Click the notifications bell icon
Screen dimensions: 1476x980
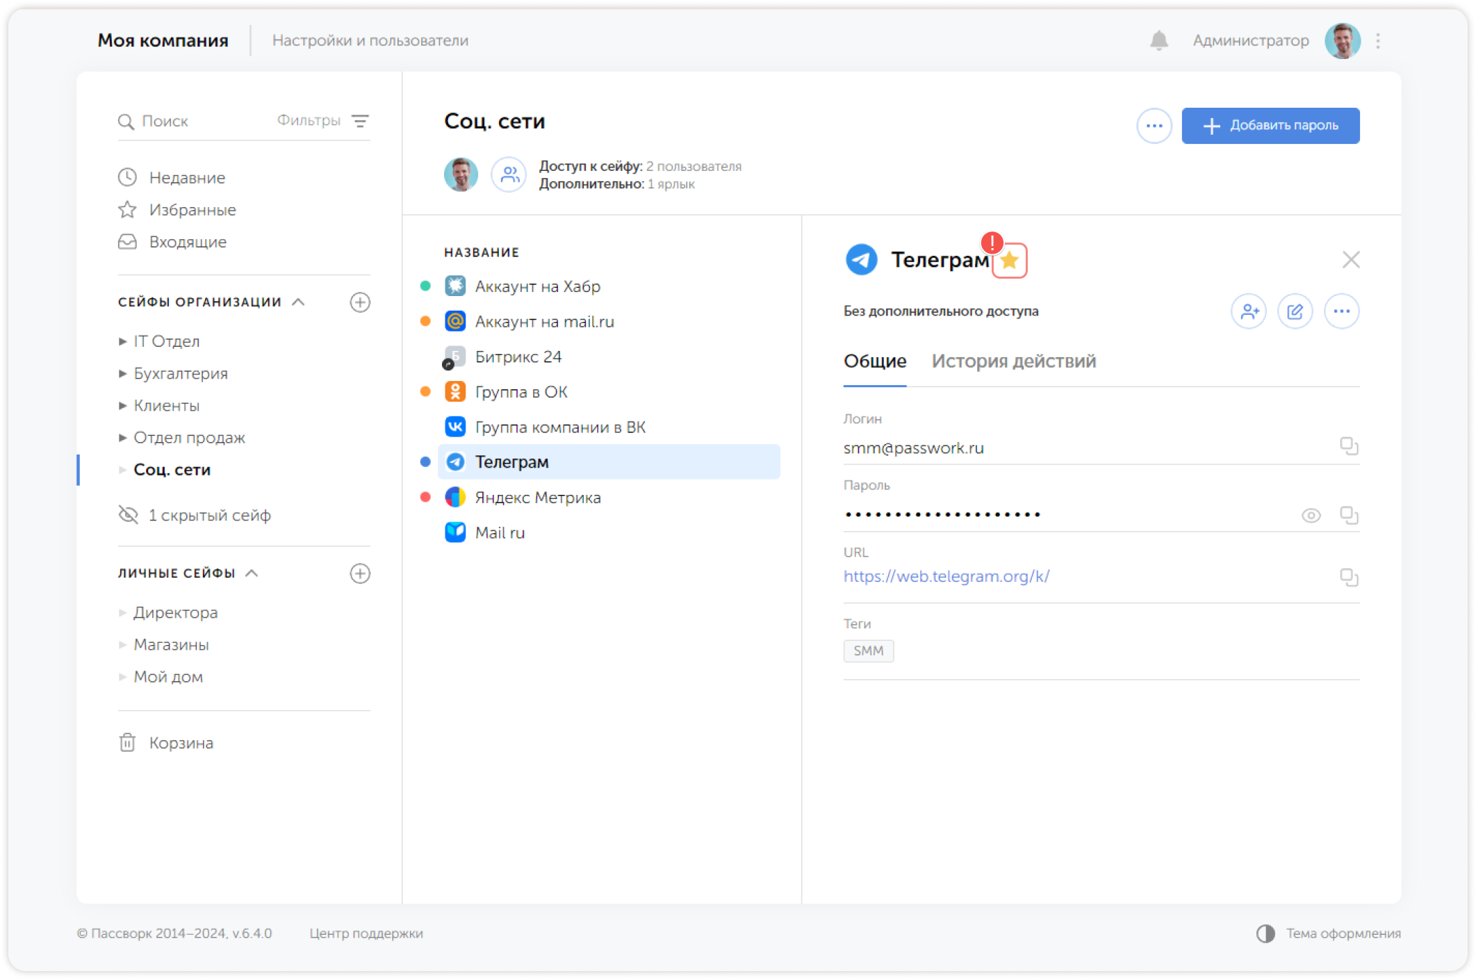[x=1158, y=40]
